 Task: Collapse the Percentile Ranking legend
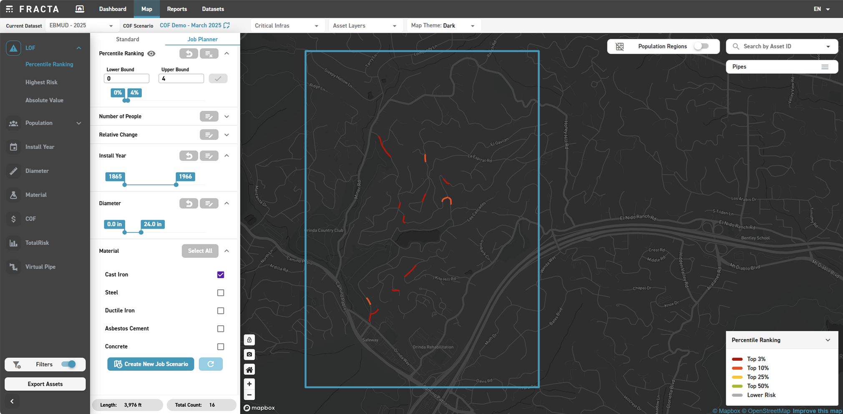pos(828,340)
